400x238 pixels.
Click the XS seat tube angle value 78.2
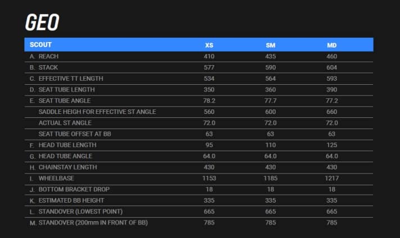point(209,100)
